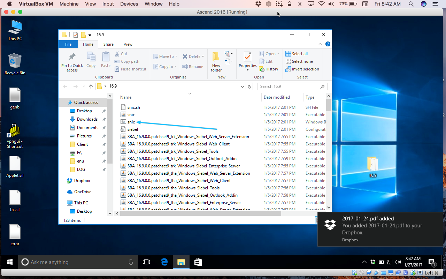The height and width of the screenshot is (279, 446).
Task: Open the File ribbon tab
Action: tap(68, 44)
